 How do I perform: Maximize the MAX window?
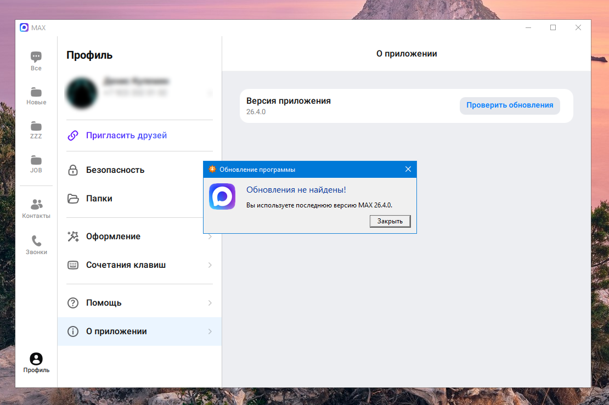(553, 27)
